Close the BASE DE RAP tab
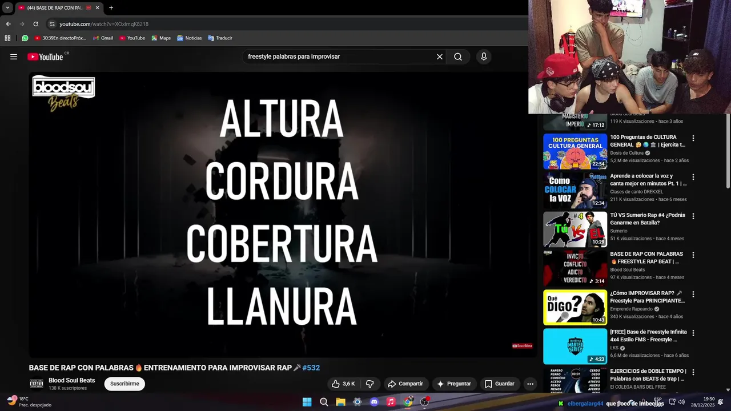 click(x=97, y=8)
